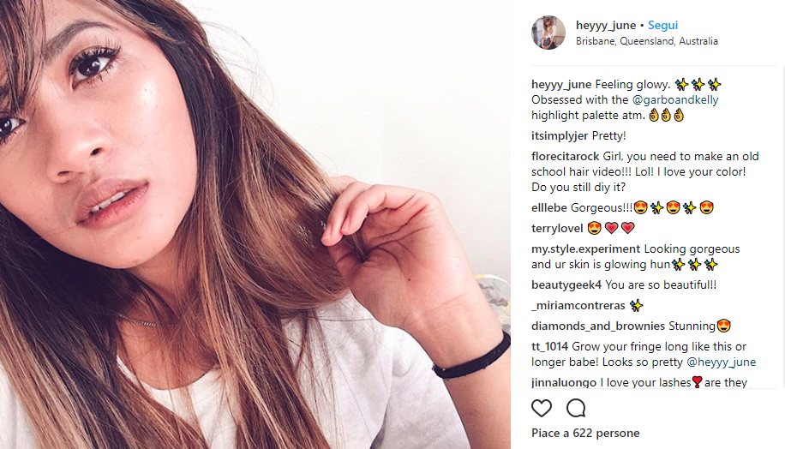This screenshot has height=449, width=785.
Task: Open heyyy_june profile picture avatar
Action: (548, 33)
